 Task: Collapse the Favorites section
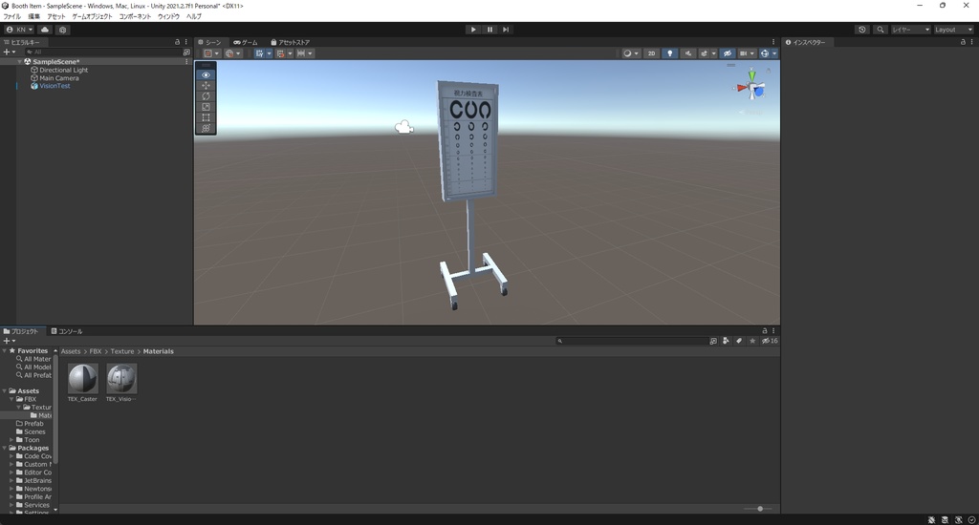tap(5, 351)
